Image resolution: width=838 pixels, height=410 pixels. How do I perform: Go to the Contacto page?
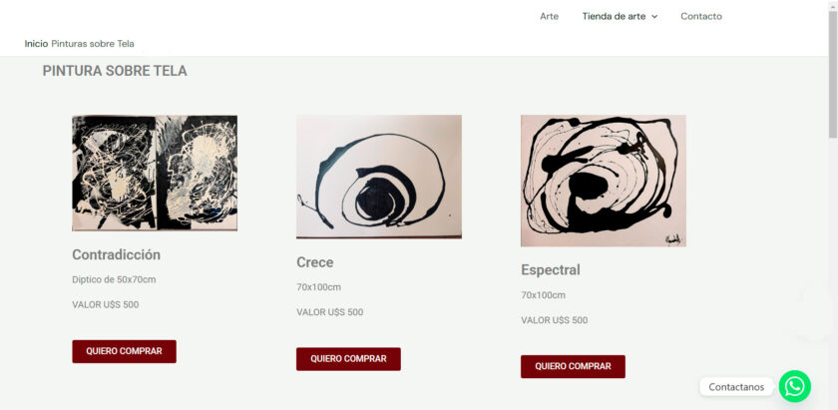[x=701, y=17]
